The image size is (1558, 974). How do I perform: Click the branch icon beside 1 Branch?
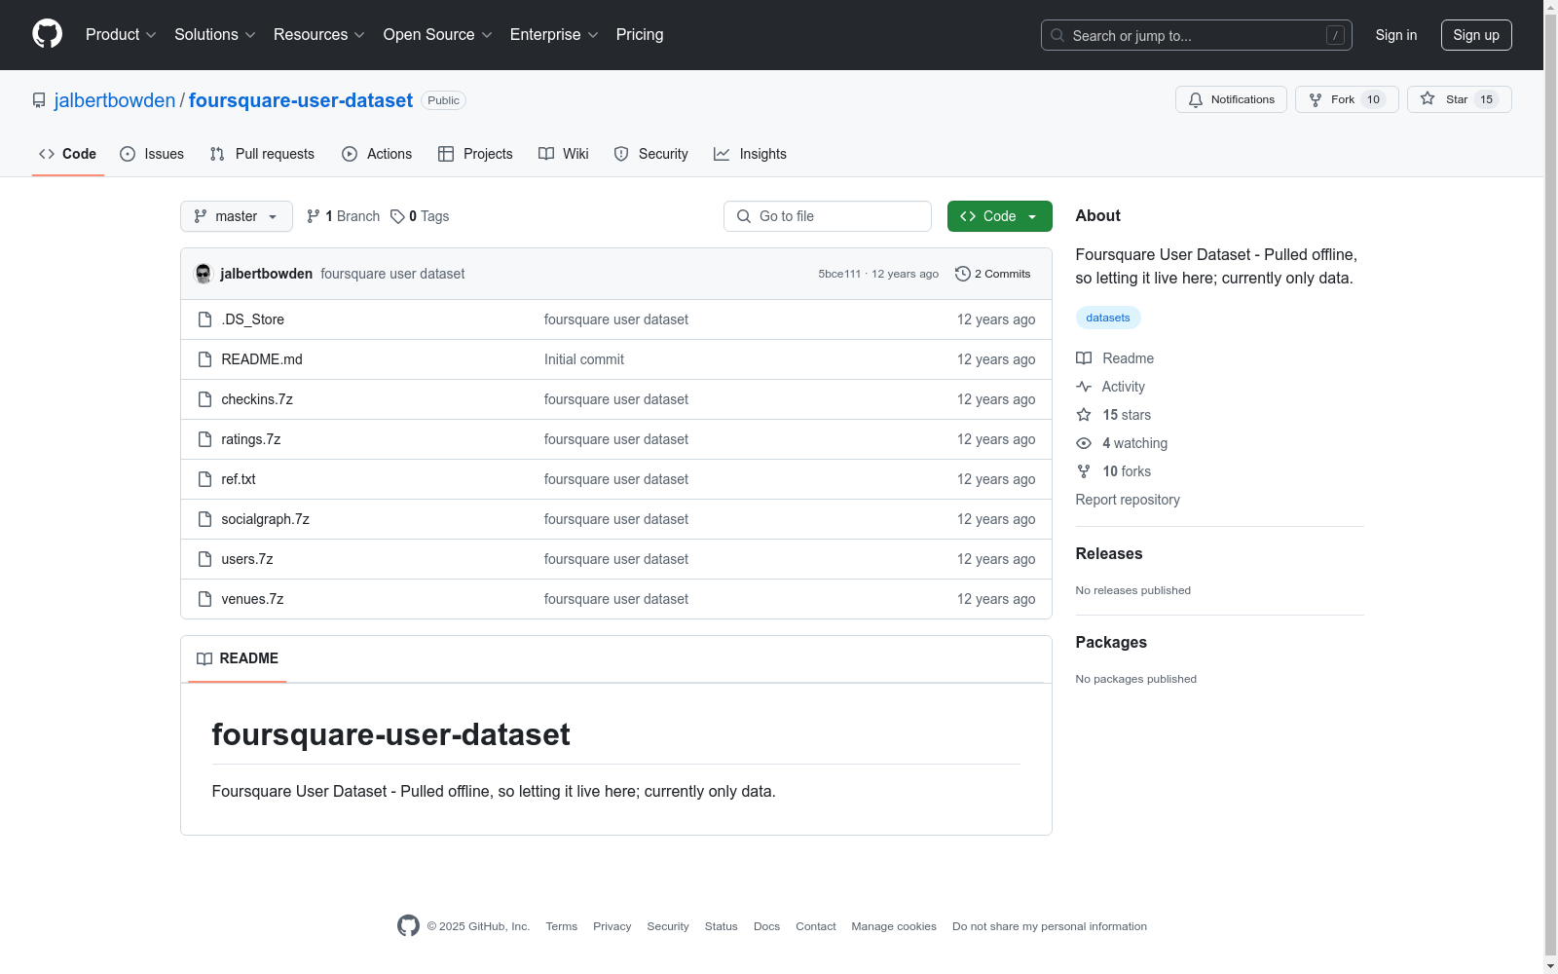point(314,216)
